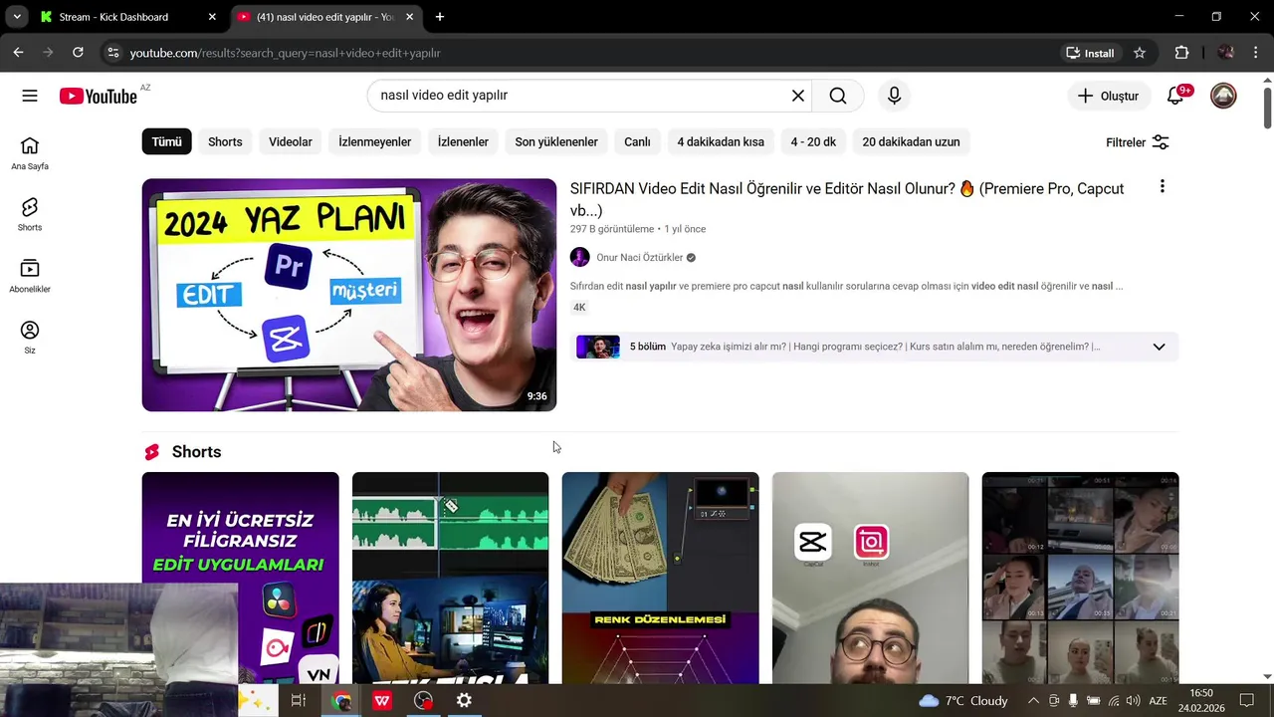The height and width of the screenshot is (717, 1274).
Task: Open SIFIRDAN Video Edit video title
Action: pyautogui.click(x=847, y=199)
